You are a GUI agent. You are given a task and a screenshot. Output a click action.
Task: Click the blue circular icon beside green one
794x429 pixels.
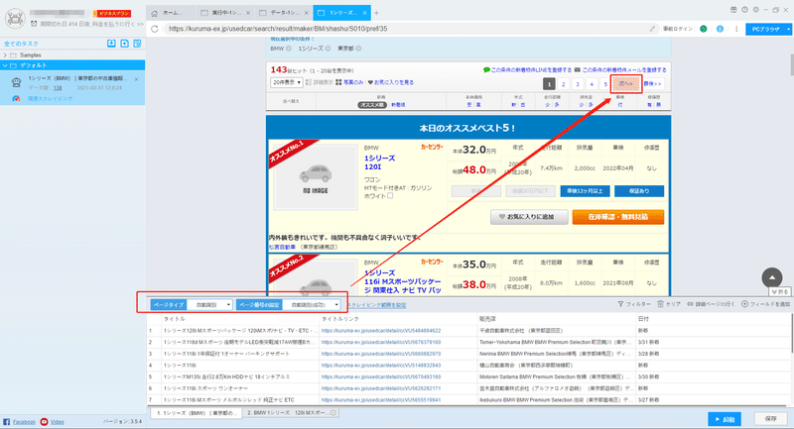click(x=720, y=29)
